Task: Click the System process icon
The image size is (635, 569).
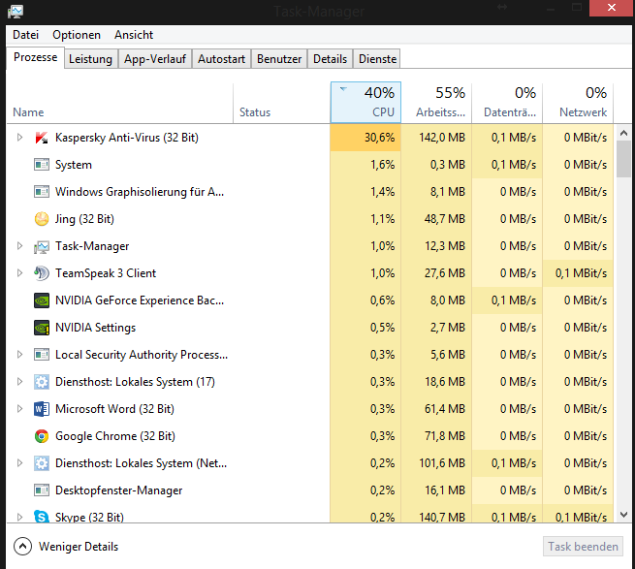Action: click(x=42, y=165)
